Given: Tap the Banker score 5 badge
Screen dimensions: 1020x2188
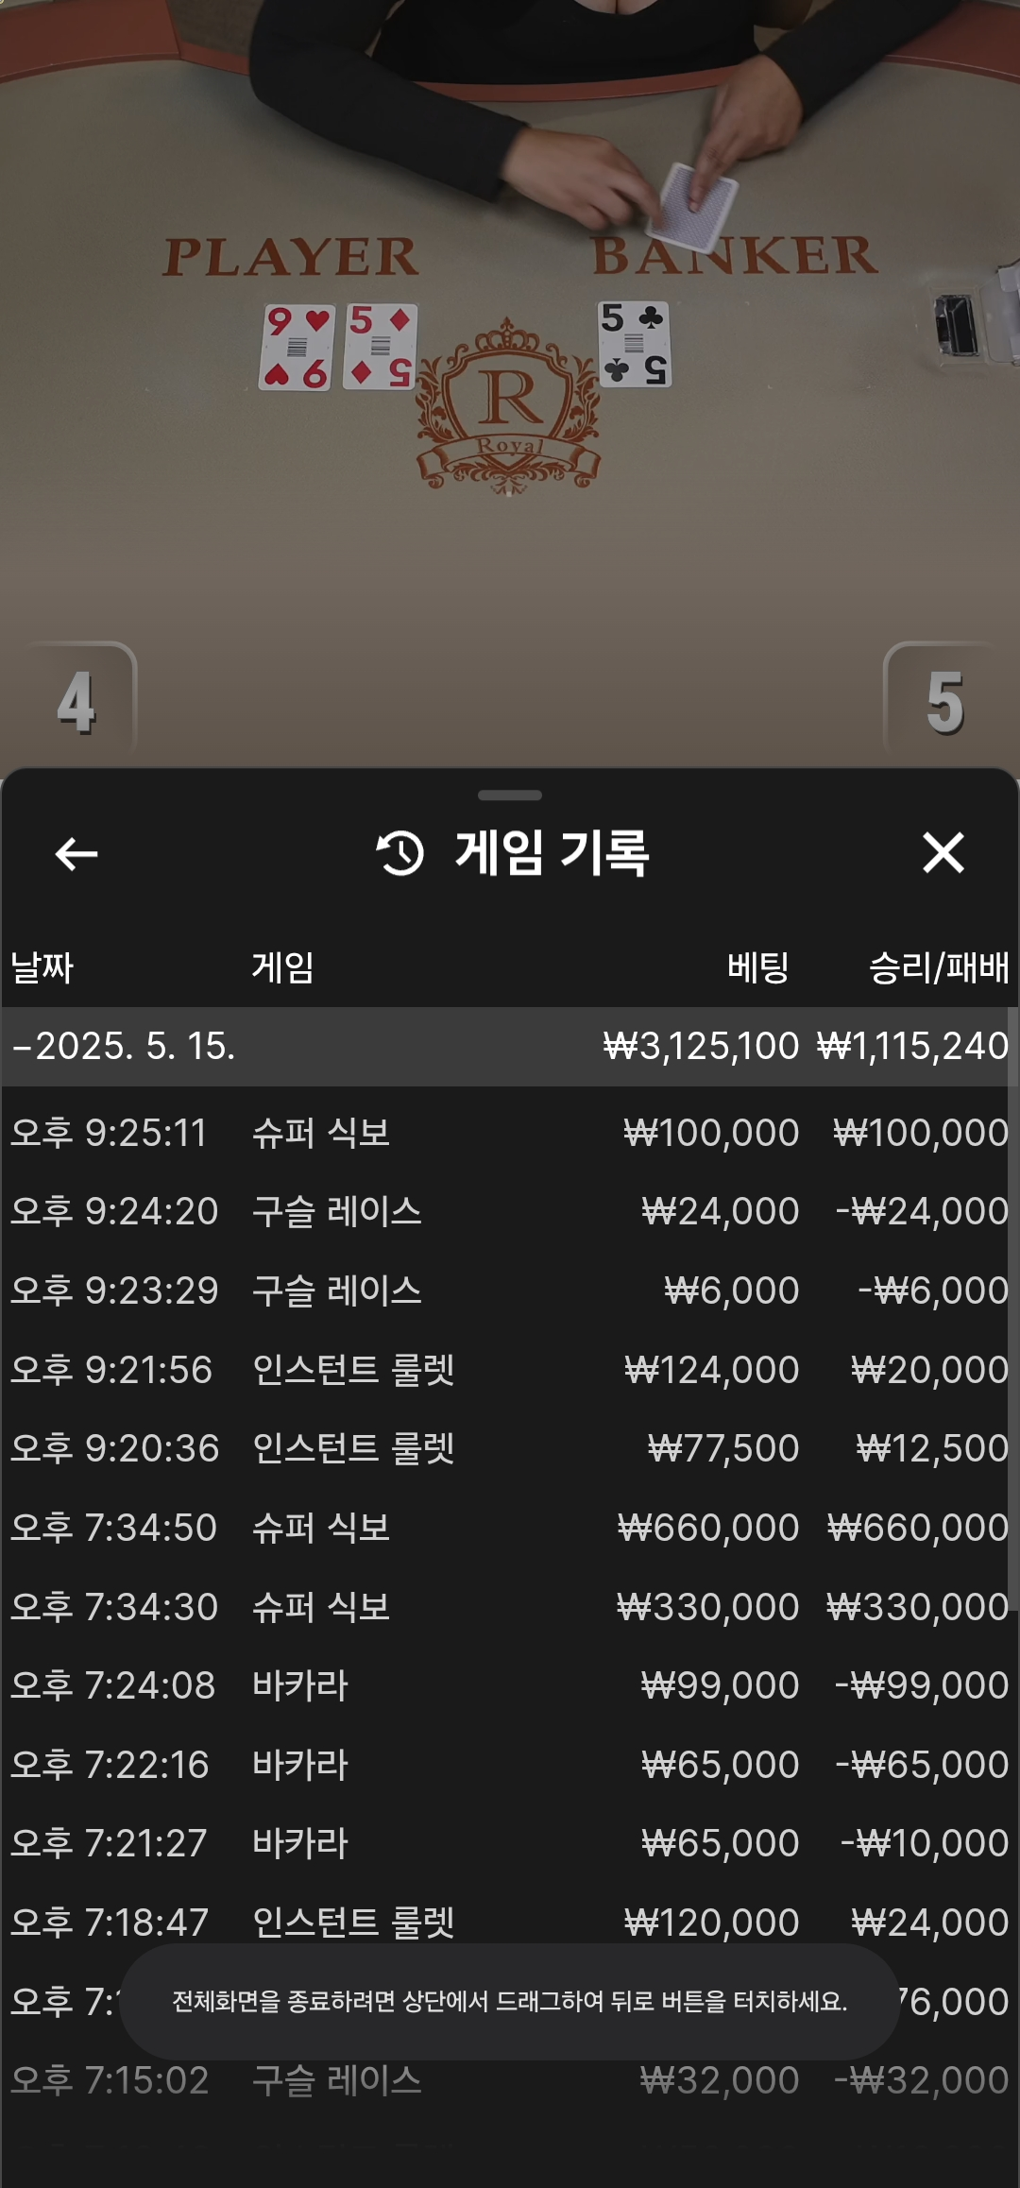Looking at the screenshot, I should (944, 703).
